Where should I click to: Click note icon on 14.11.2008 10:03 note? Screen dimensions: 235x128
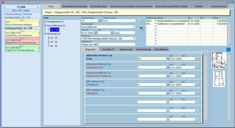pyautogui.click(x=39, y=33)
